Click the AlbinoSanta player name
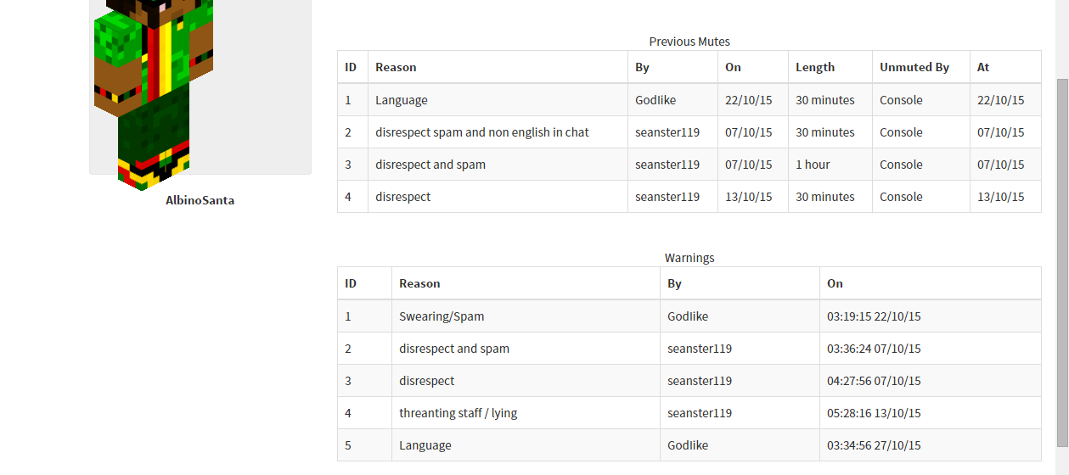Screen dimensions: 1069x475 point(200,201)
